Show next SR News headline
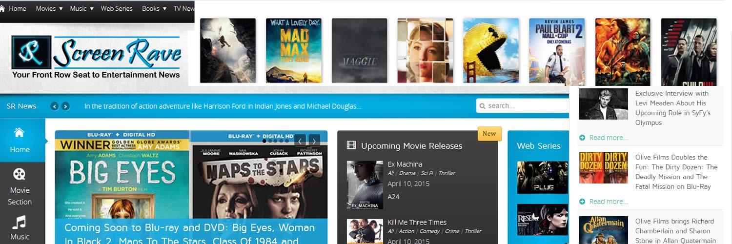 [x=65, y=106]
